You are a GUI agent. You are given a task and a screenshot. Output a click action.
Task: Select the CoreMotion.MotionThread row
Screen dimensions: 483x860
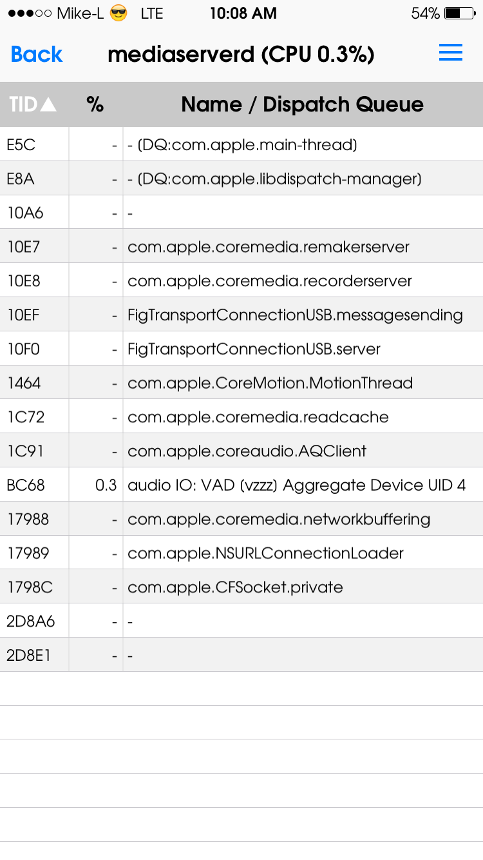point(241,383)
